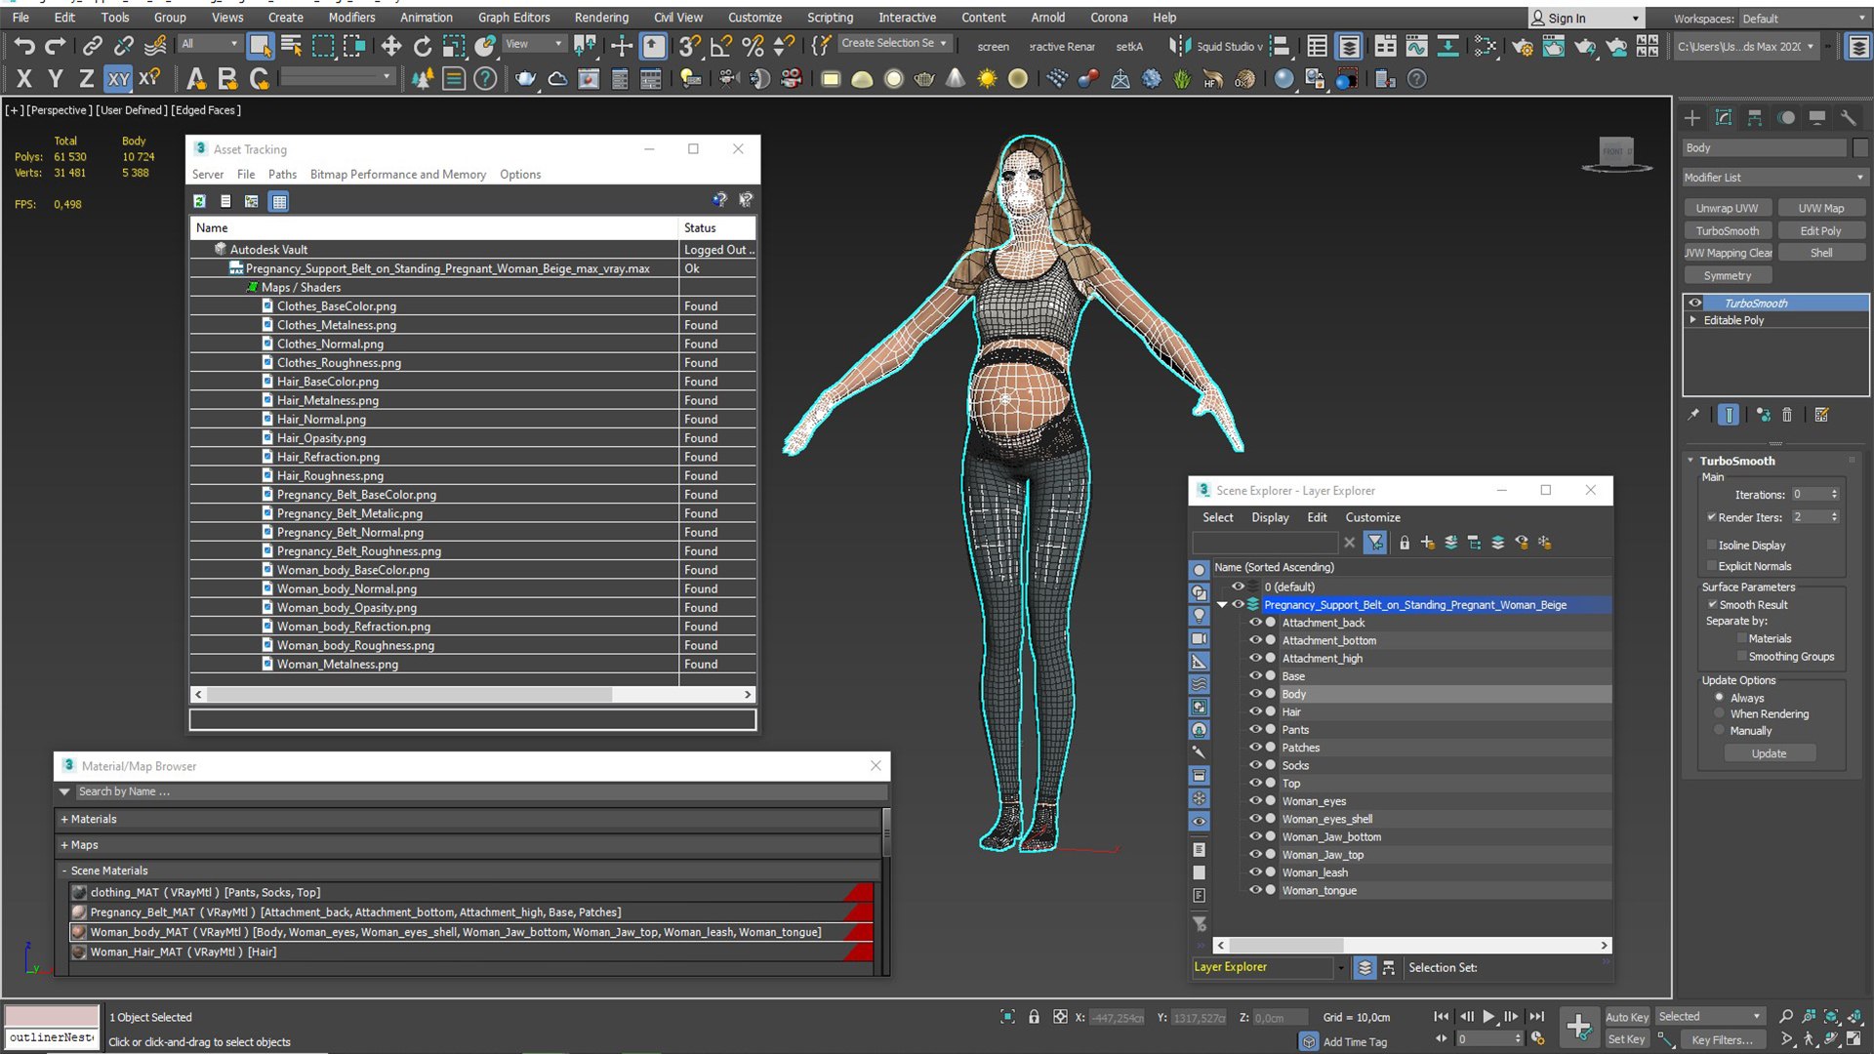Click the Unwrap UVW button

pyautogui.click(x=1727, y=208)
